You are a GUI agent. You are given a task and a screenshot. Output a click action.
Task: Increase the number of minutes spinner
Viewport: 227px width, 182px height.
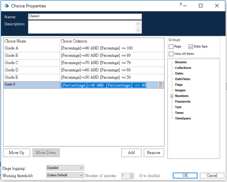click(x=132, y=175)
